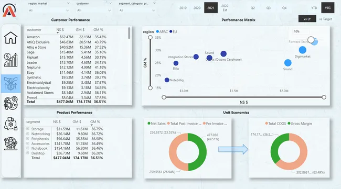Select the Neptune customer row

66,67
